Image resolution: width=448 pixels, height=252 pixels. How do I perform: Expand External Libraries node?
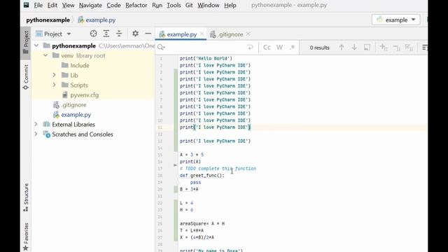pos(36,125)
